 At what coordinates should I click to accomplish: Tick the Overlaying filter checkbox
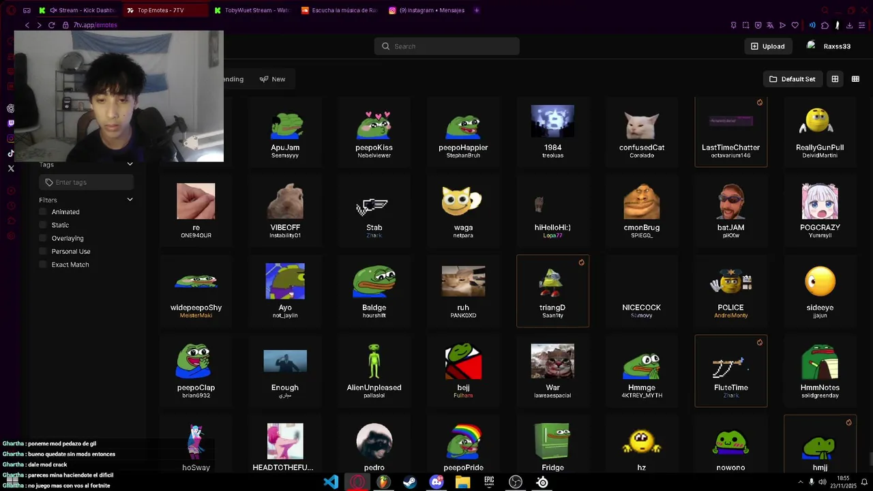click(43, 238)
